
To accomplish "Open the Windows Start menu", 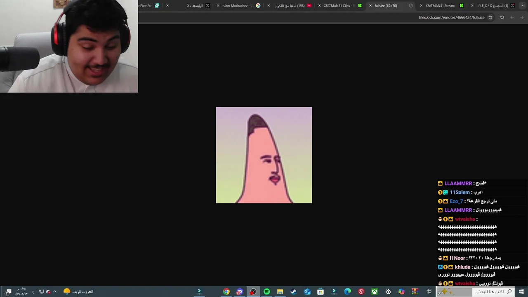I will pyautogui.click(x=521, y=292).
